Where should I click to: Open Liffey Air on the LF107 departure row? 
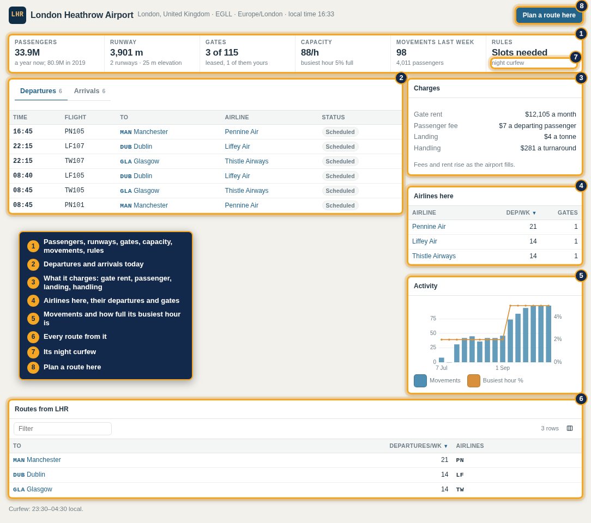coord(238,147)
